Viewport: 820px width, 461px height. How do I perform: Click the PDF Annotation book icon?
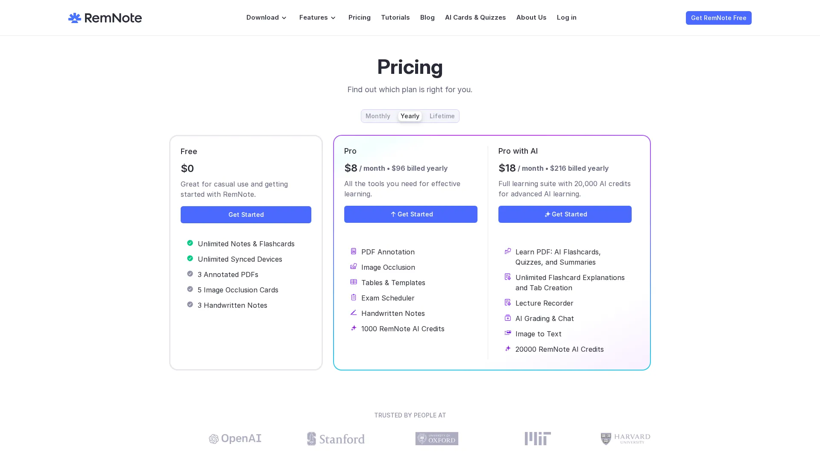click(x=353, y=251)
